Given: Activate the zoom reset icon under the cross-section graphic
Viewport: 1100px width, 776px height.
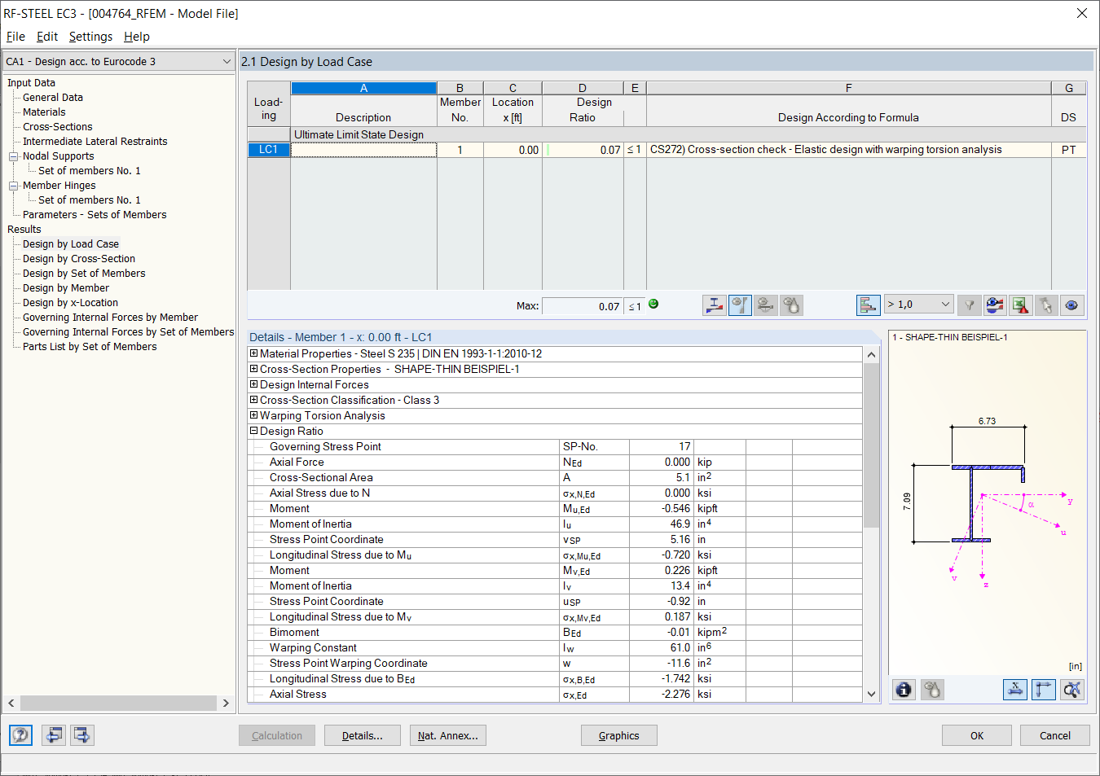Looking at the screenshot, I should coord(1071,690).
